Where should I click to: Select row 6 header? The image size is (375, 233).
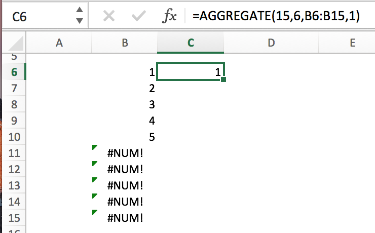[14, 72]
